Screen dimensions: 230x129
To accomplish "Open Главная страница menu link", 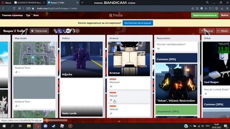I will coord(12,15).
